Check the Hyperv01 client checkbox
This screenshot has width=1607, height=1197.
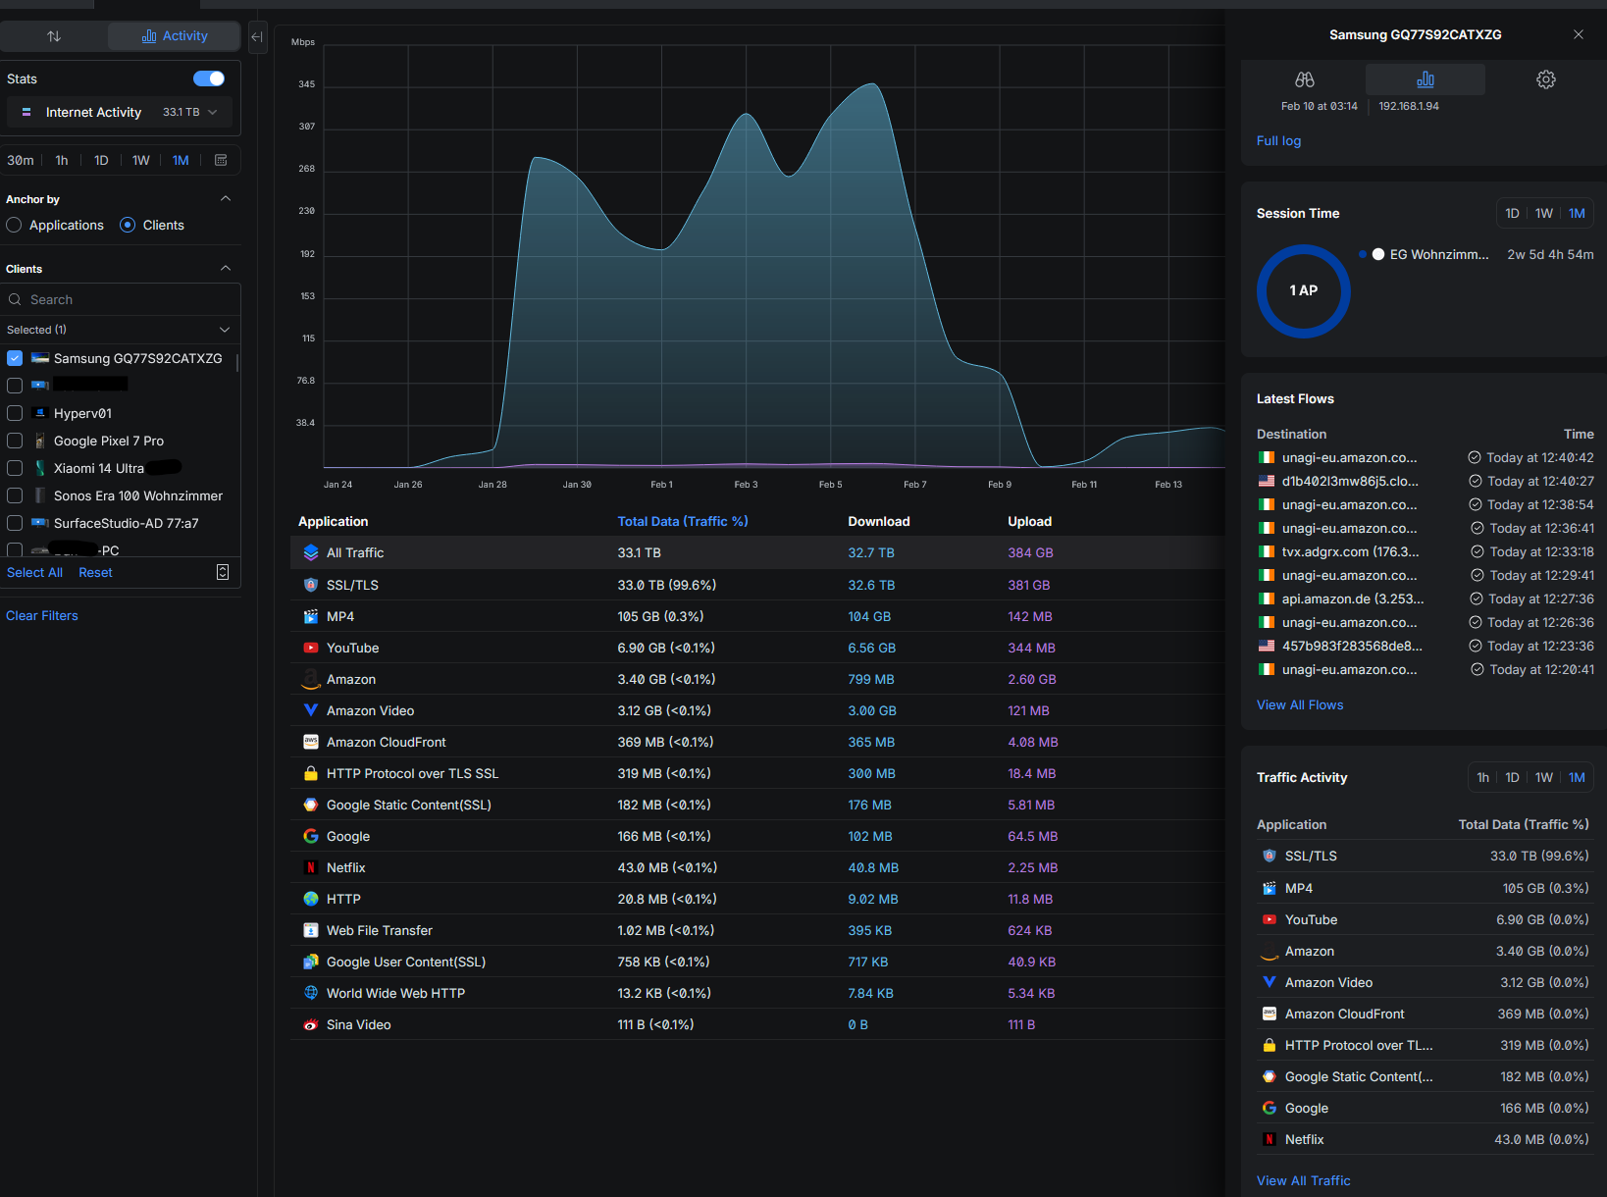pyautogui.click(x=15, y=413)
